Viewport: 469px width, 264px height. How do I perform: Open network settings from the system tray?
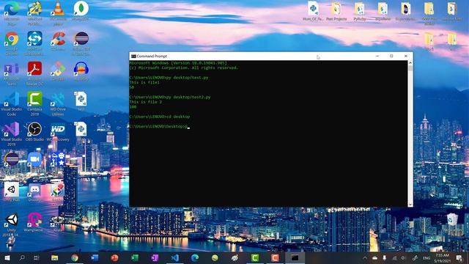(x=394, y=257)
